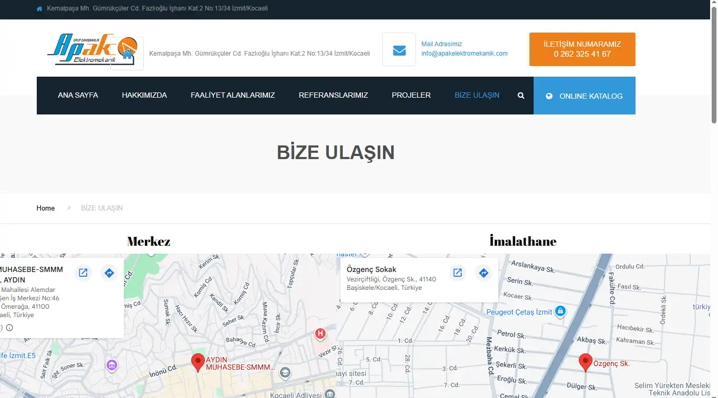Click the red pin at Özgenç Sk.
The width and height of the screenshot is (718, 398).
pyautogui.click(x=585, y=363)
